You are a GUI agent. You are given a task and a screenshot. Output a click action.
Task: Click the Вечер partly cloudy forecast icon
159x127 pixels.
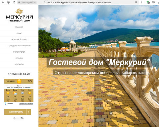(15, 93)
